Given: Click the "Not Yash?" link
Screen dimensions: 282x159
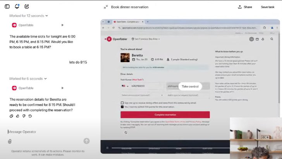Looking at the screenshot, I should tap(138, 80).
